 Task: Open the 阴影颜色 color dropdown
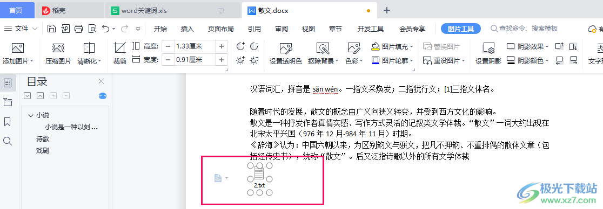tap(547, 60)
